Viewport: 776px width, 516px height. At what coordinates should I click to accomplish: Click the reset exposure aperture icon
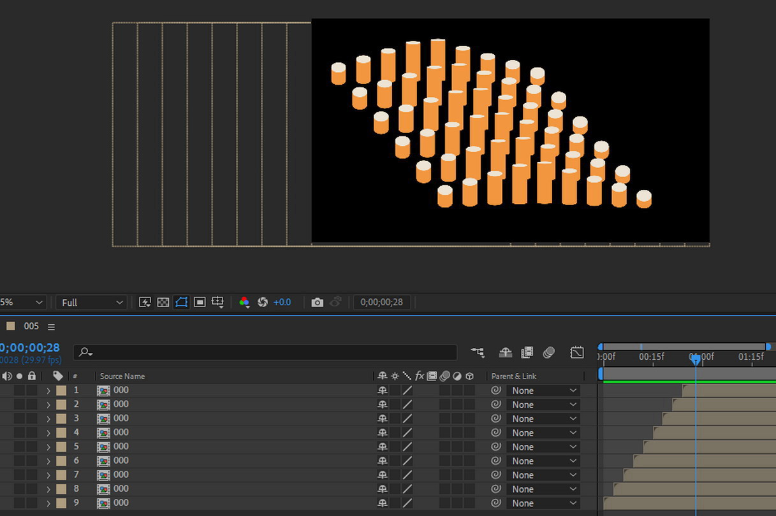click(262, 303)
